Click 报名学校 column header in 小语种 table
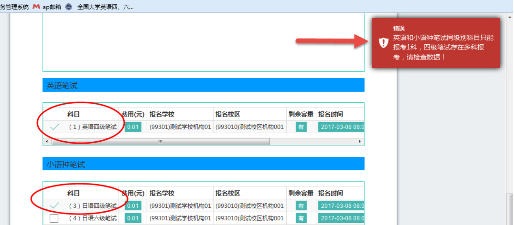This screenshot has height=225, width=514. [162, 193]
